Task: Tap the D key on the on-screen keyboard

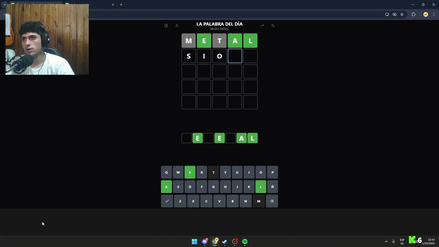Action: [x=190, y=187]
